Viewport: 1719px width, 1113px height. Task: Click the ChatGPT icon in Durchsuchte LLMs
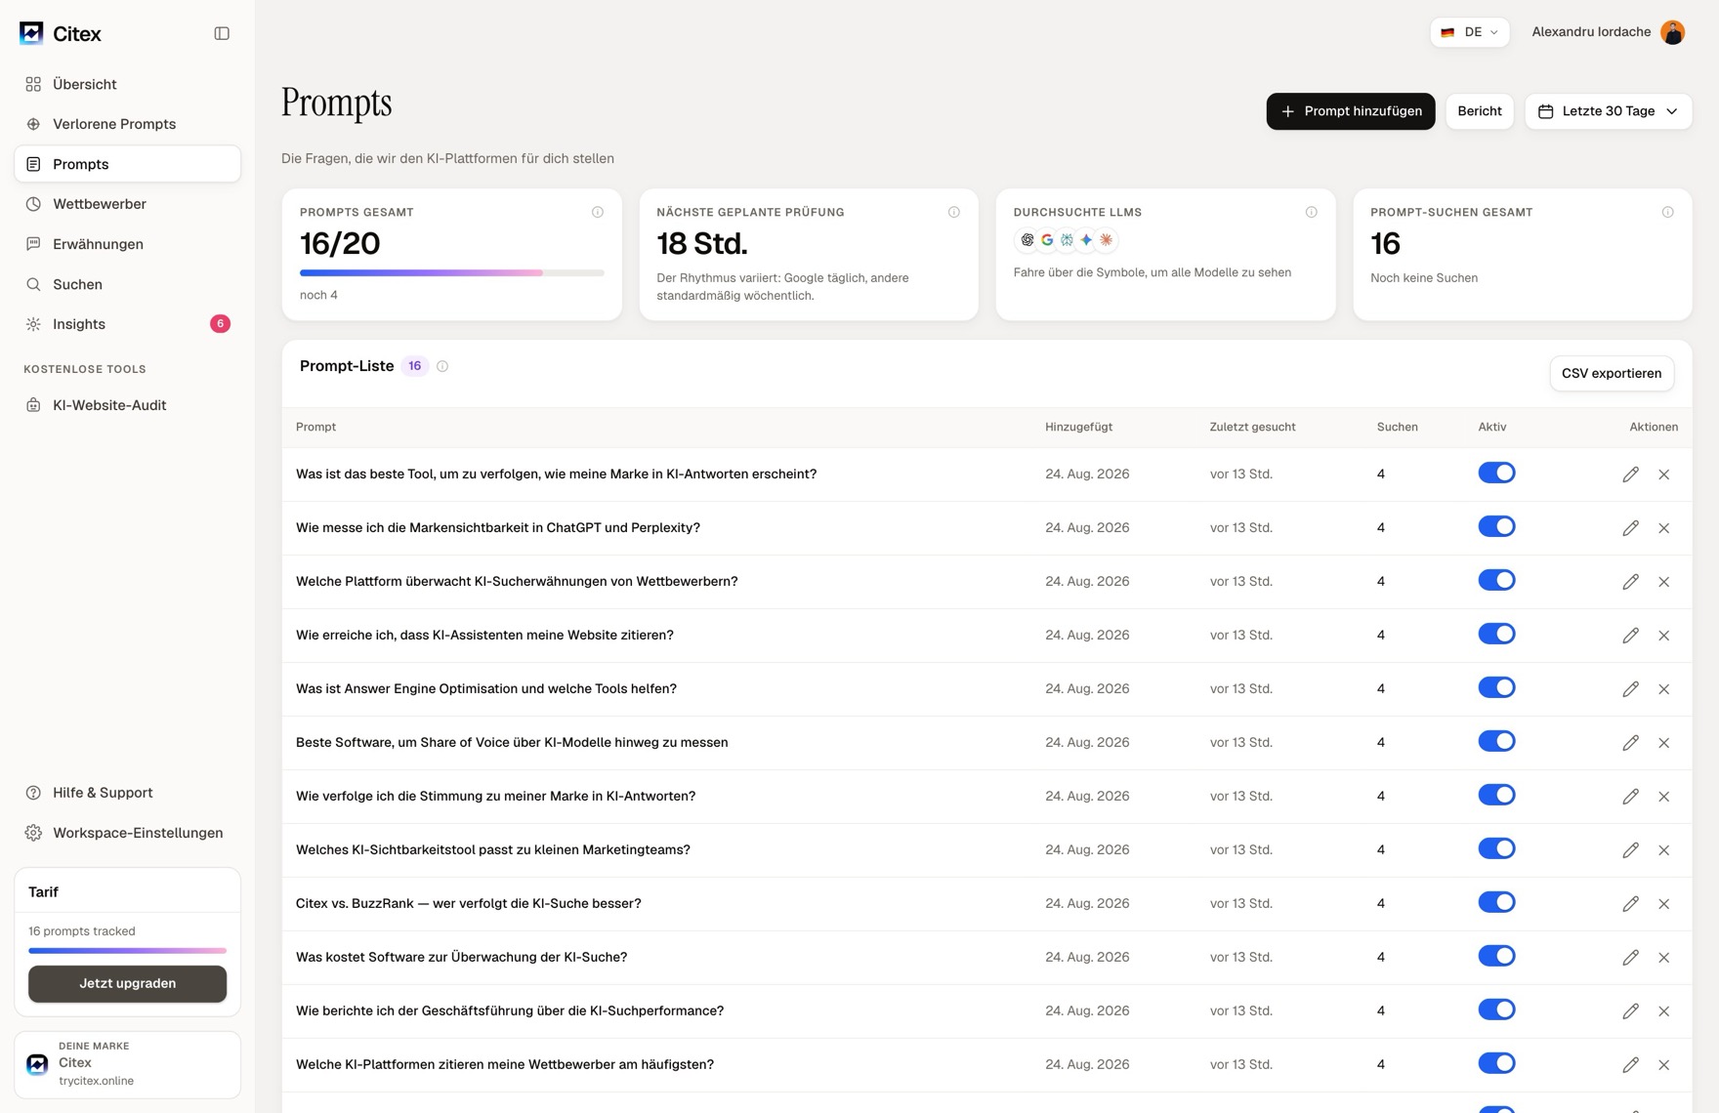1027,240
